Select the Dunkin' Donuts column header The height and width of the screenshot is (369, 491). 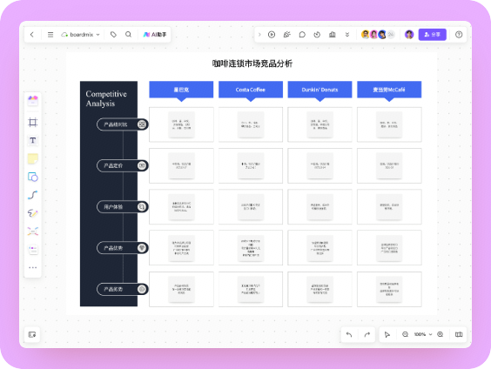pyautogui.click(x=319, y=90)
